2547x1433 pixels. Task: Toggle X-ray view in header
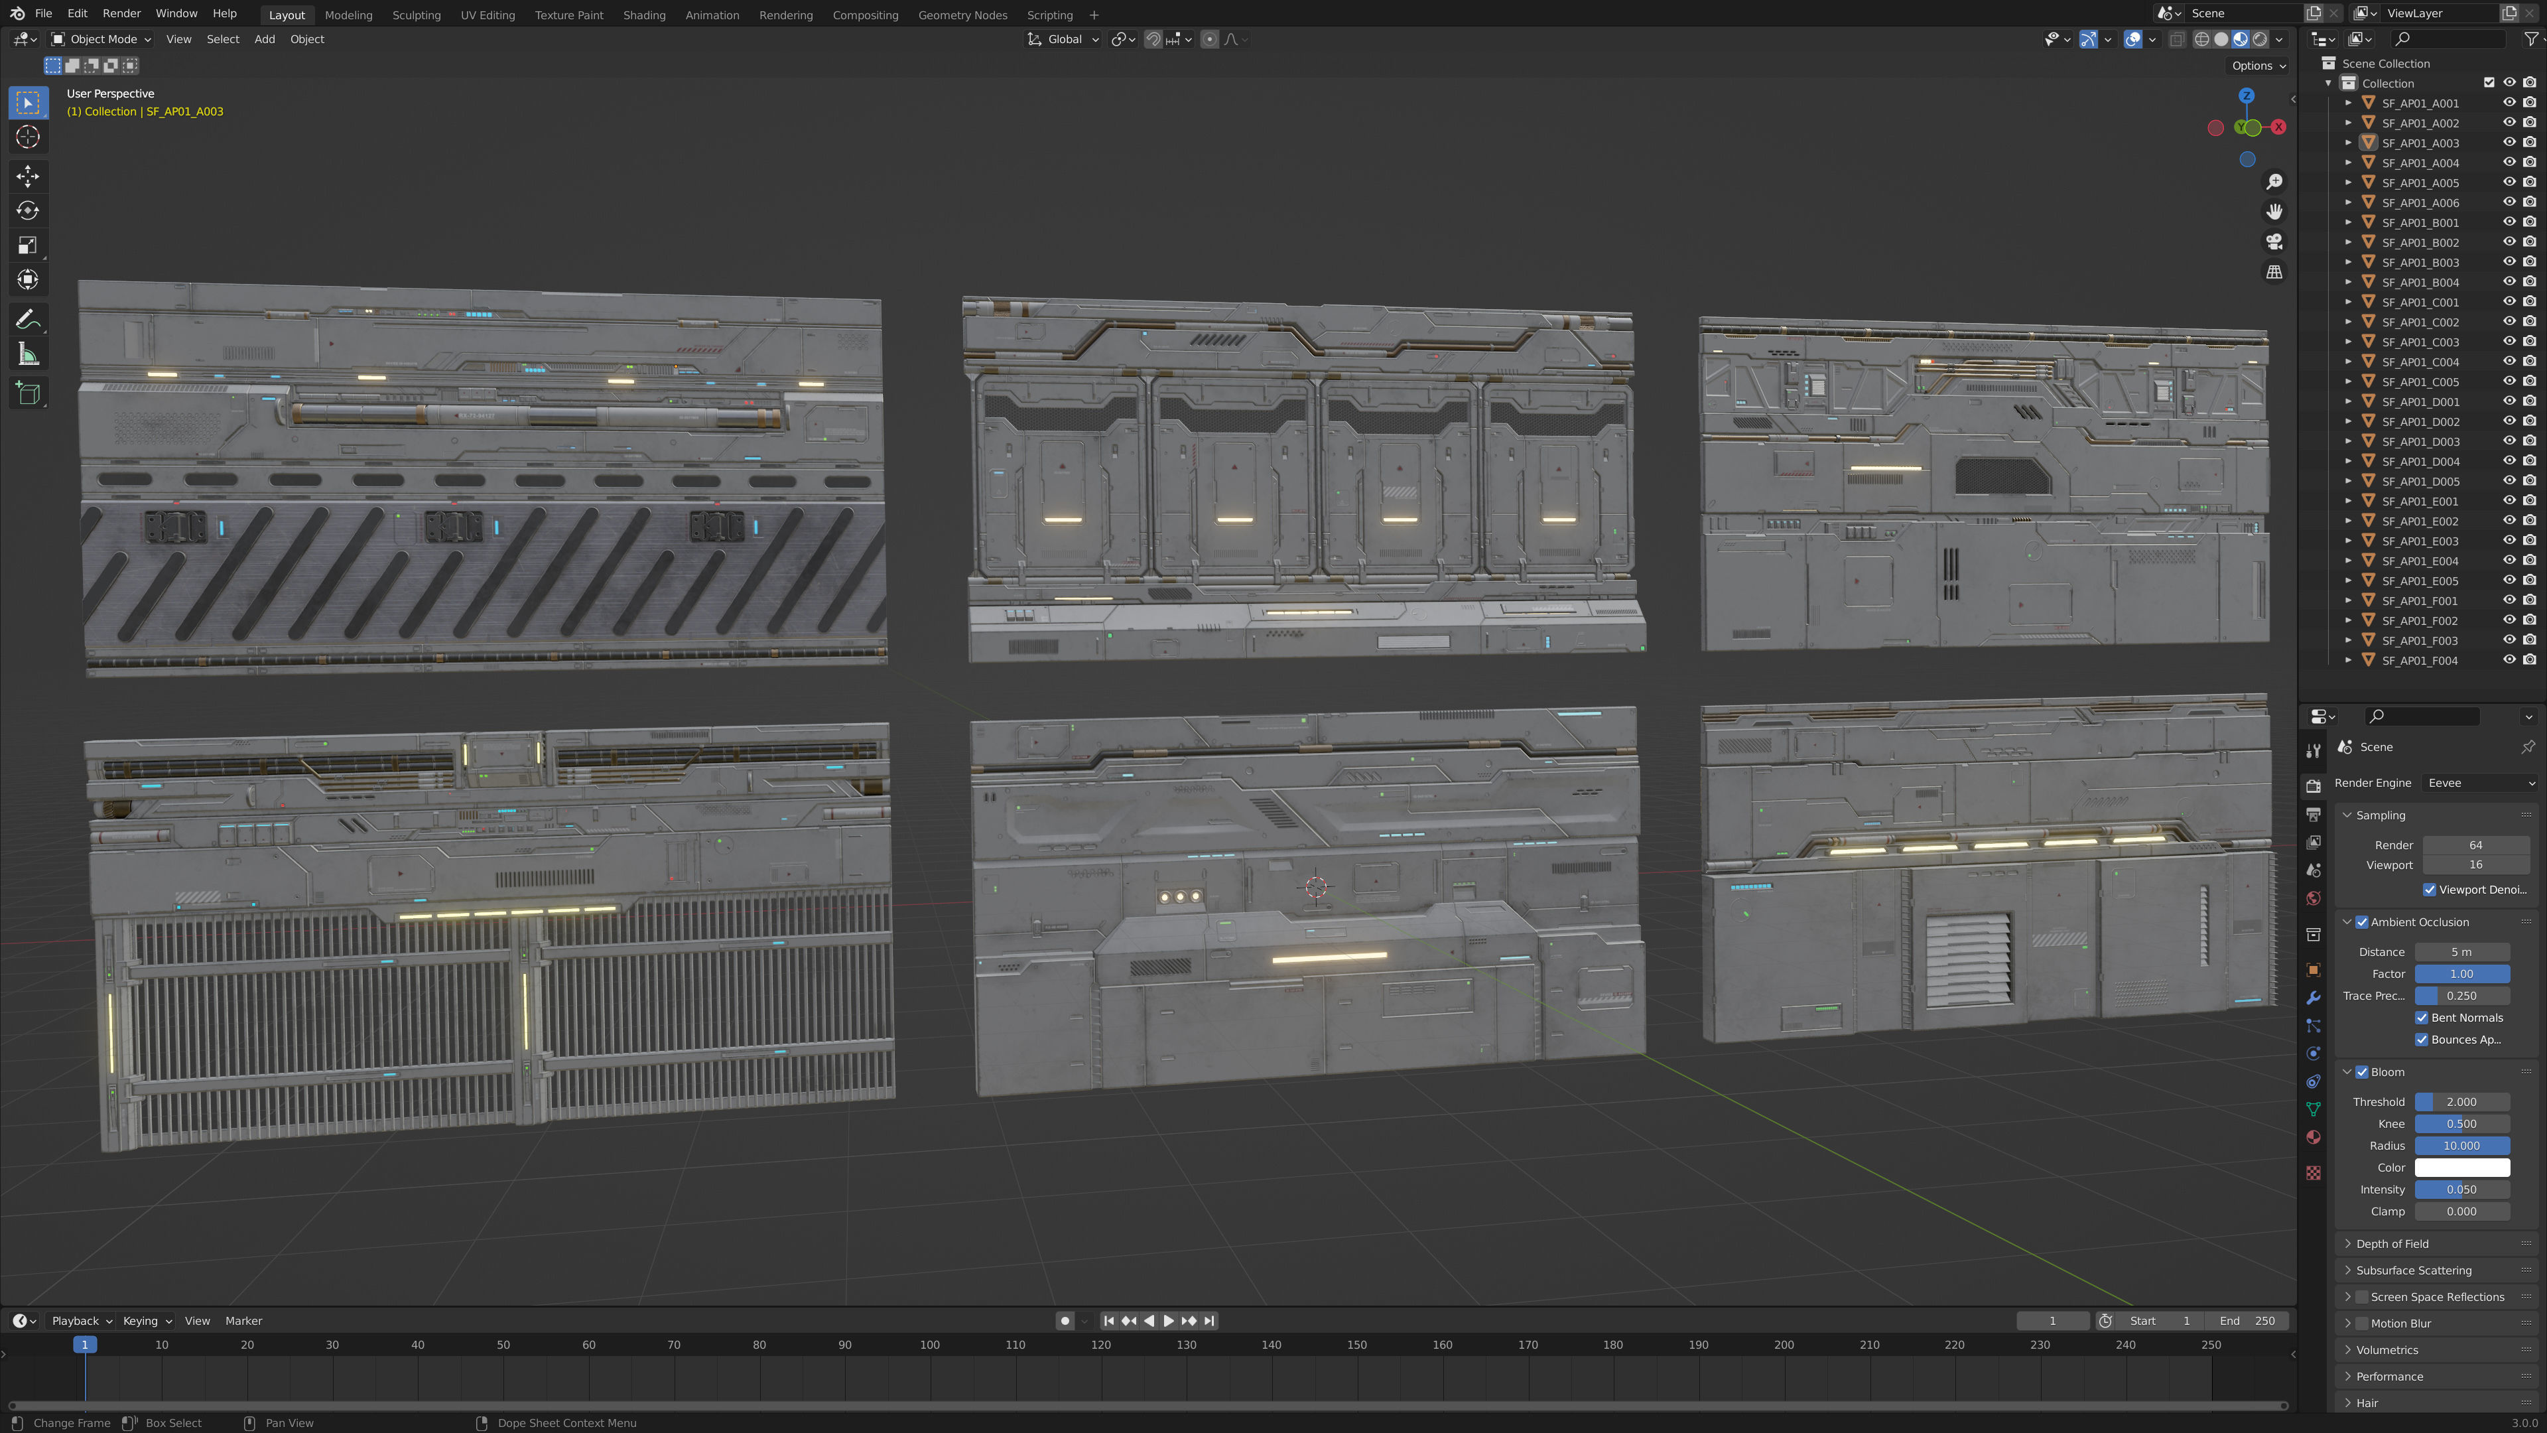pos(2176,40)
